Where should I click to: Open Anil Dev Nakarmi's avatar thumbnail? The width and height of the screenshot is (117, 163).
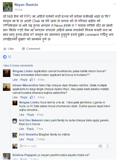tap(15, 121)
